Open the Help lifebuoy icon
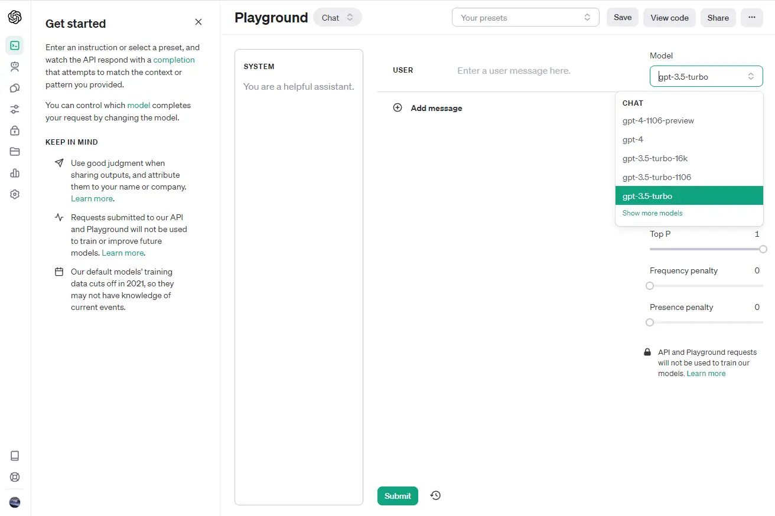This screenshot has height=516, width=775. pyautogui.click(x=15, y=477)
